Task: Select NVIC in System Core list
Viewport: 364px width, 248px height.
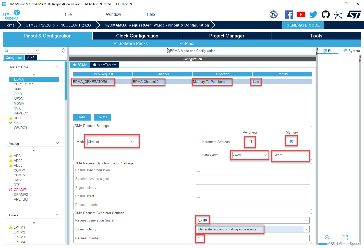Action: (18, 108)
